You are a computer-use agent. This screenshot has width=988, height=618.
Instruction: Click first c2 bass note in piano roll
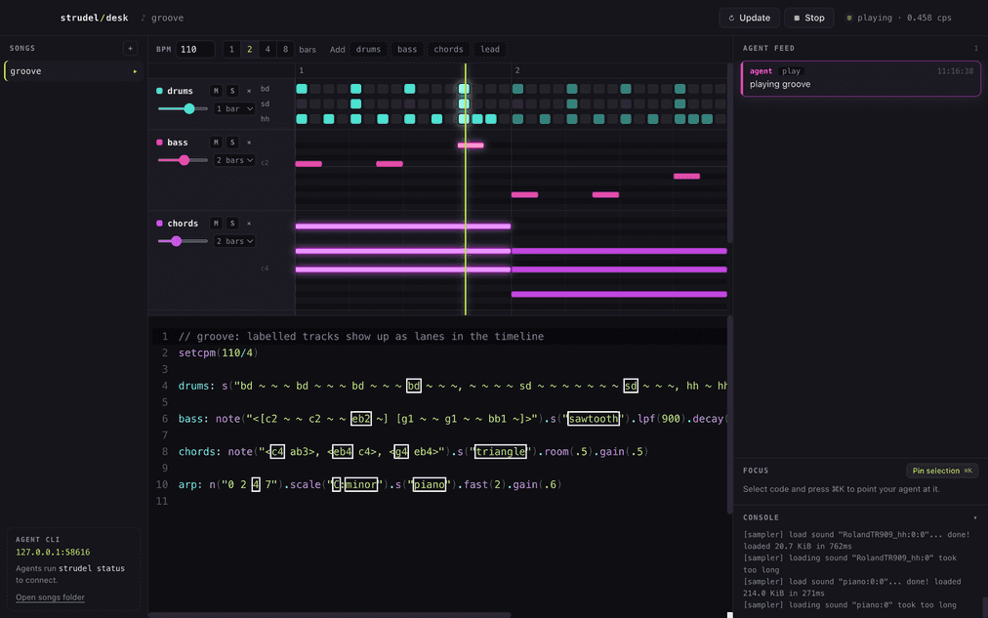309,164
